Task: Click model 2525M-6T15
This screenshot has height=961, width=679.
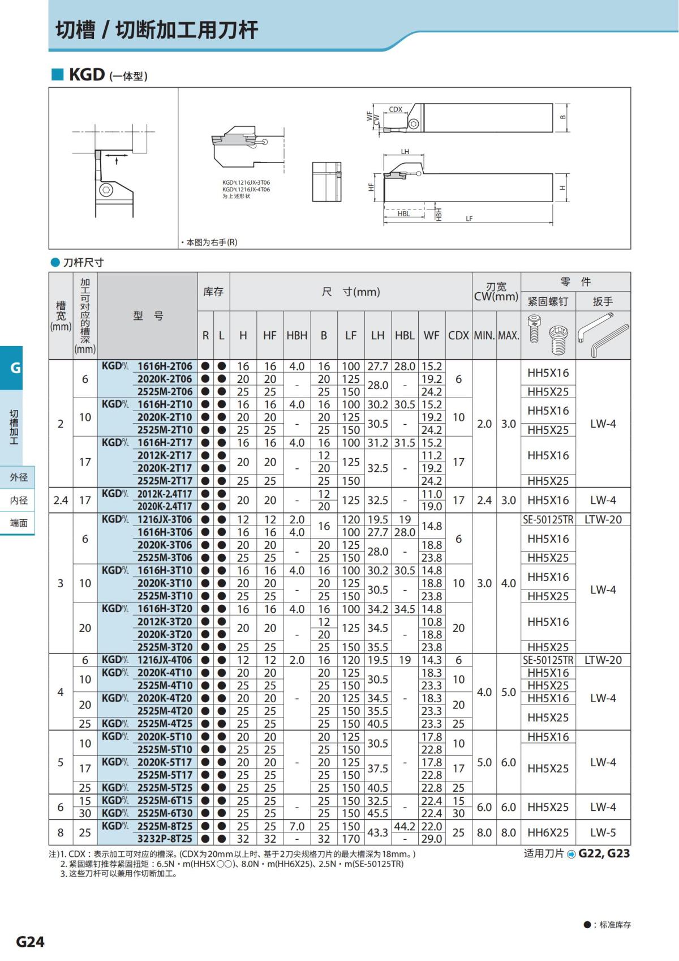Action: (165, 801)
